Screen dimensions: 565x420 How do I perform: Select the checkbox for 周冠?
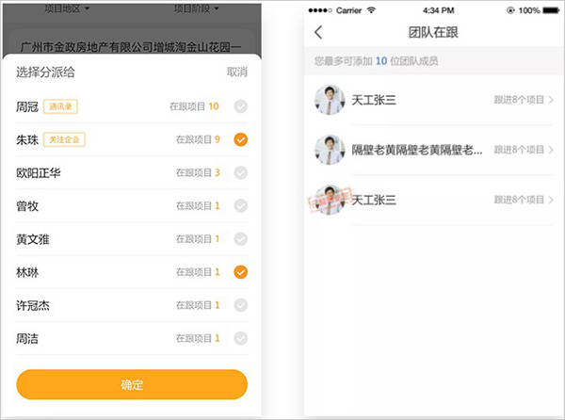pyautogui.click(x=241, y=106)
